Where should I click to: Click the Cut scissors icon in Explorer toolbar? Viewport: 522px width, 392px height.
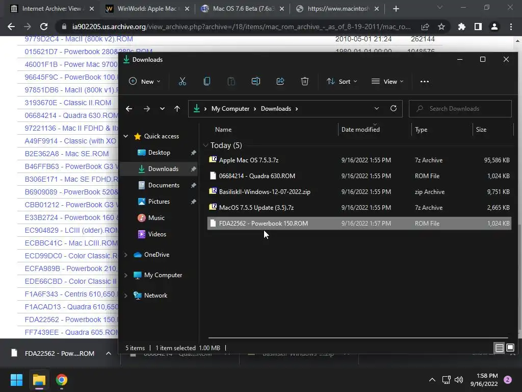click(182, 81)
